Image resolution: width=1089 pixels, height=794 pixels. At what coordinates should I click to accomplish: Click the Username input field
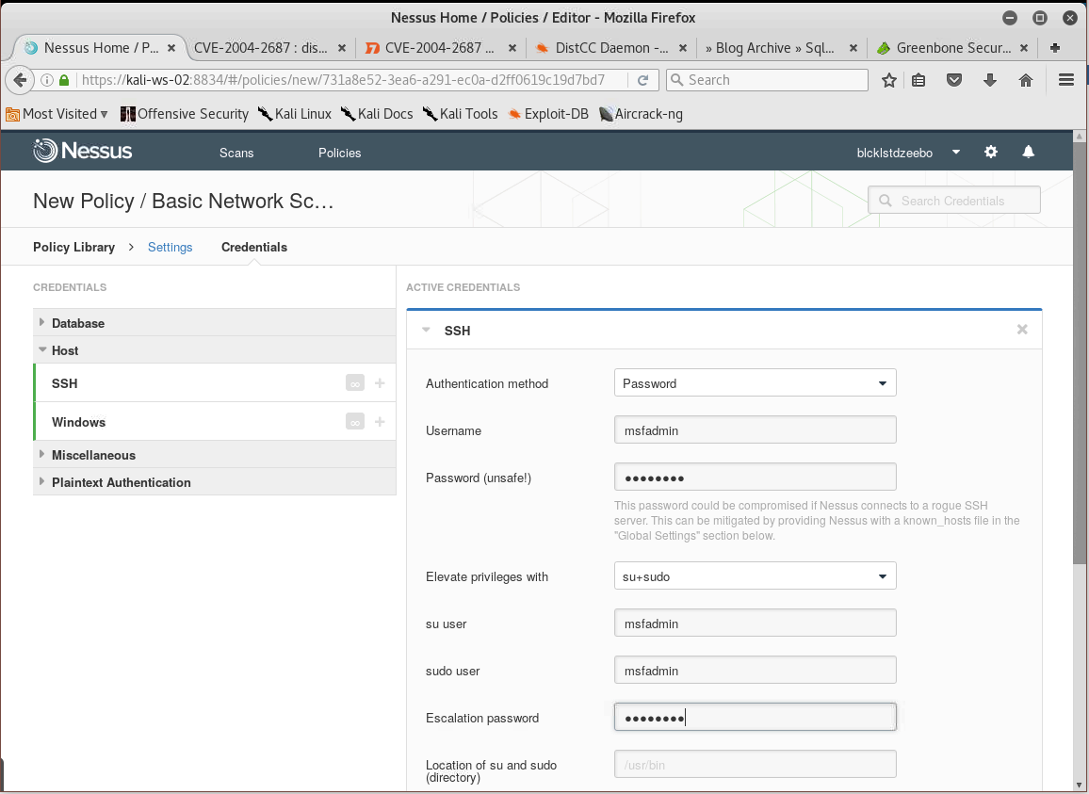[755, 430]
